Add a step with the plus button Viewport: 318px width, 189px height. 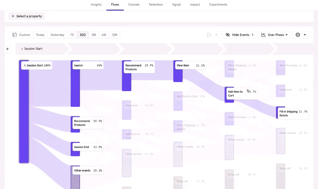click(7, 49)
